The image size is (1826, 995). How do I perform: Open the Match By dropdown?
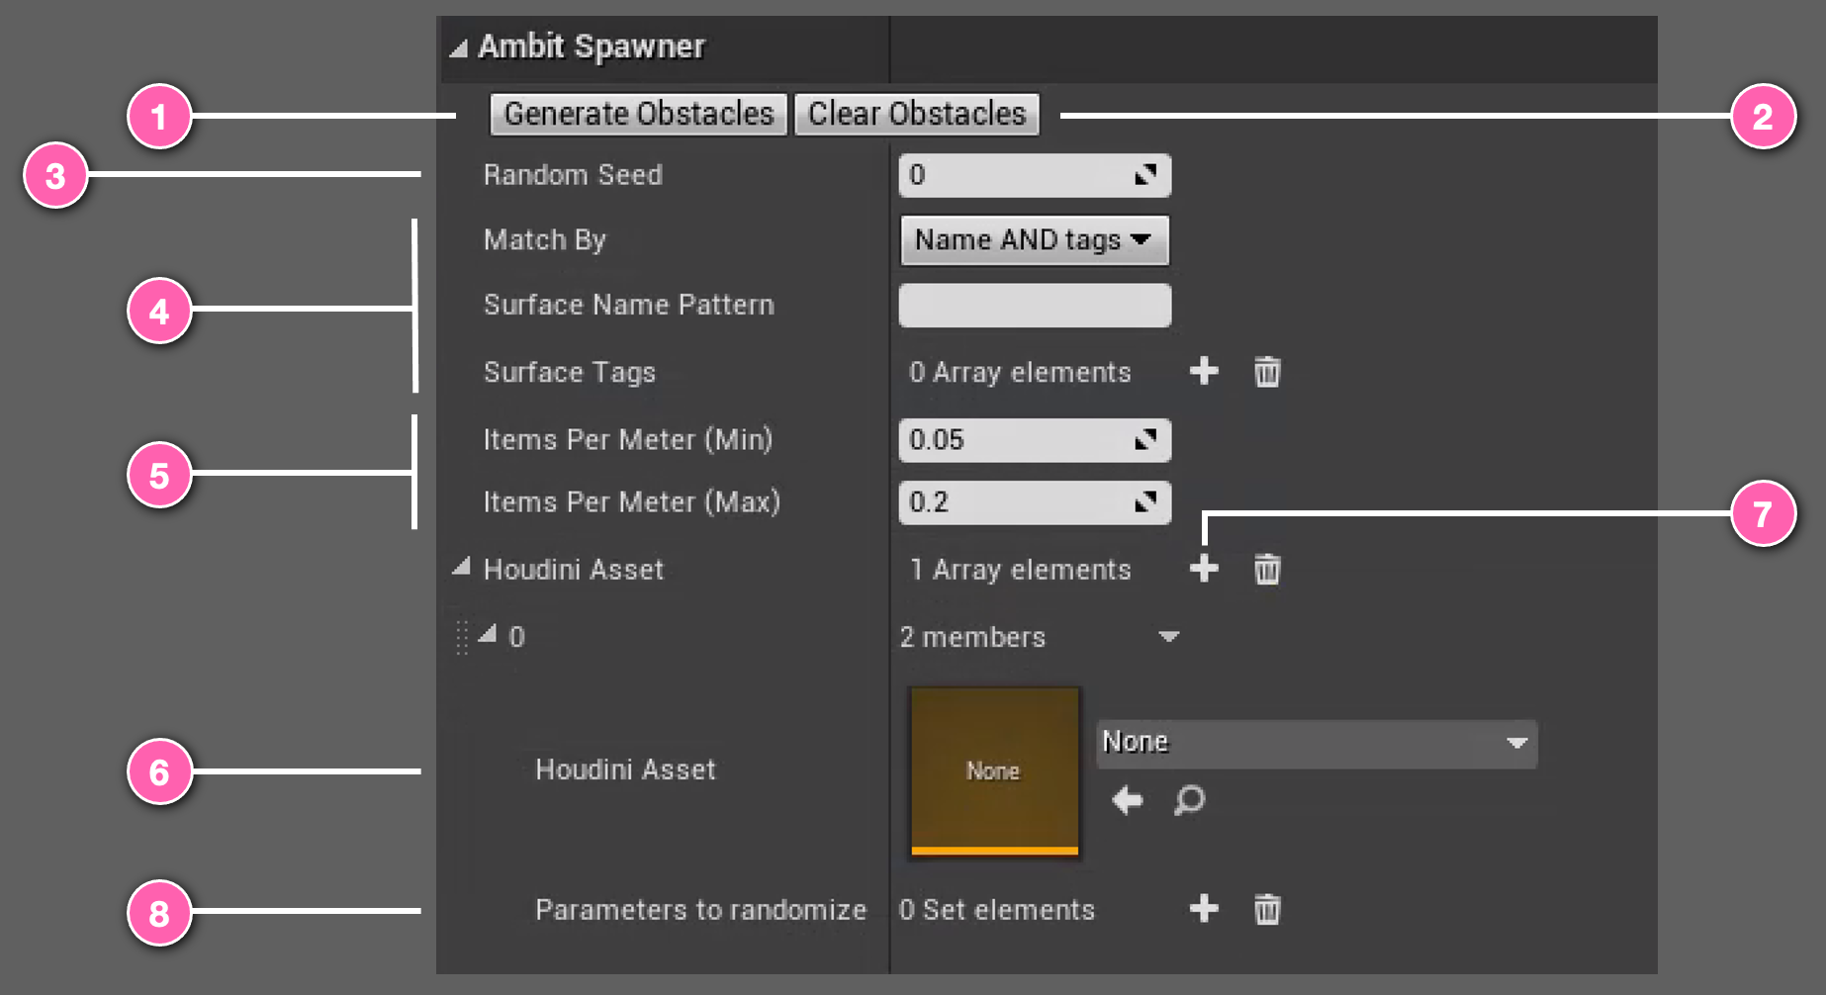pos(1035,240)
